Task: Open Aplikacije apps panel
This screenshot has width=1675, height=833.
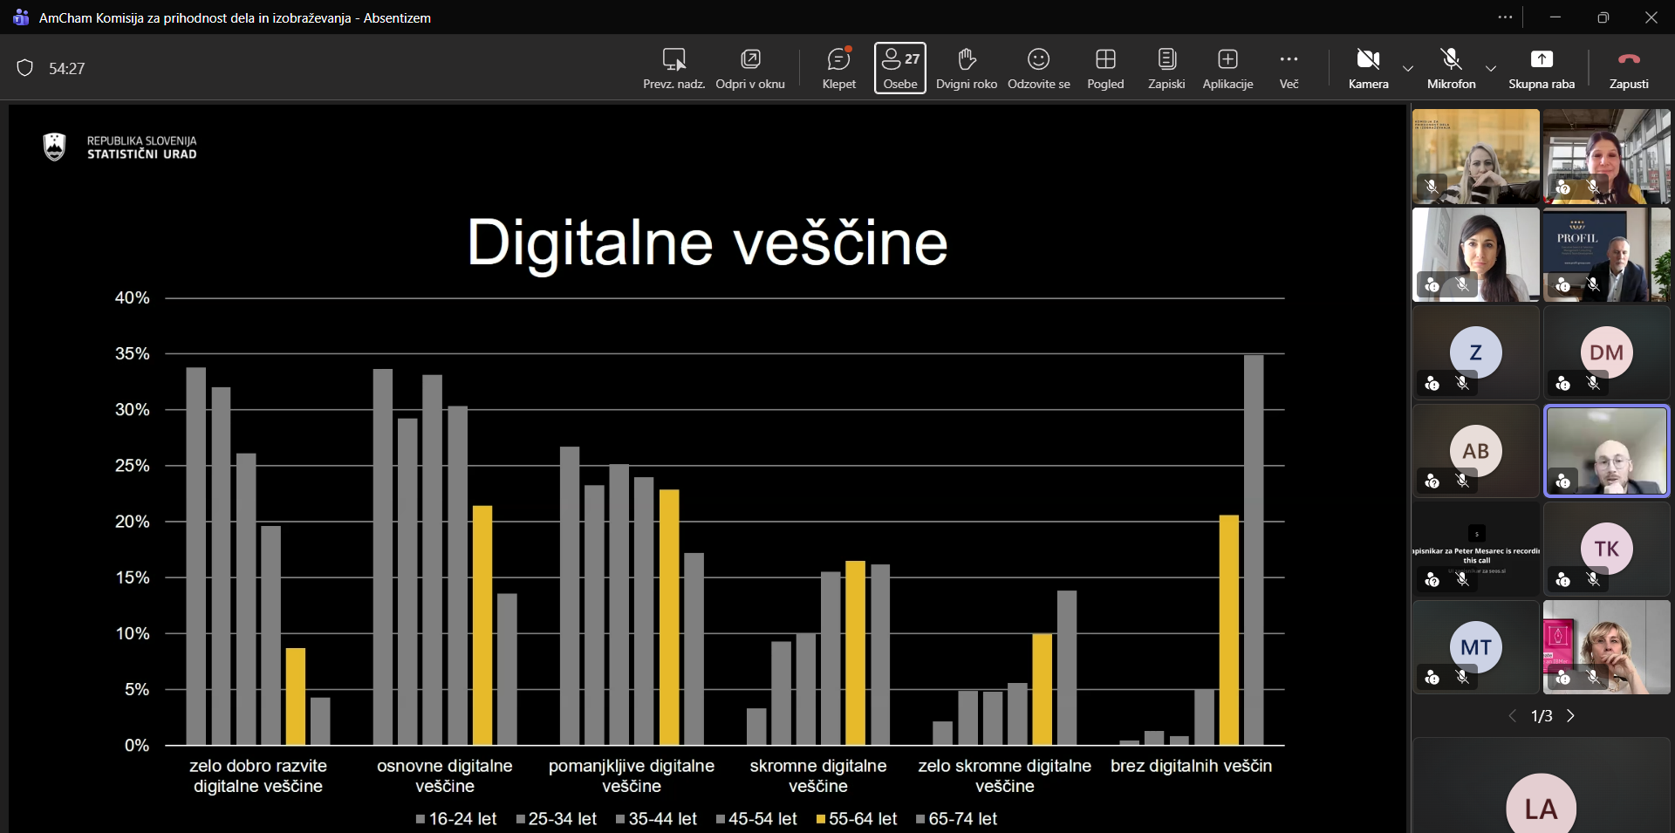Action: click(1227, 68)
